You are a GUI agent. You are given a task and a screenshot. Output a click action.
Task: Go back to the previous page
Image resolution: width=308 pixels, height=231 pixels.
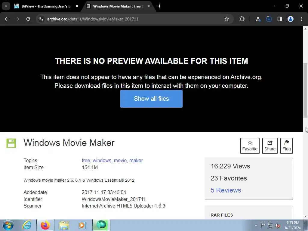coord(7,19)
